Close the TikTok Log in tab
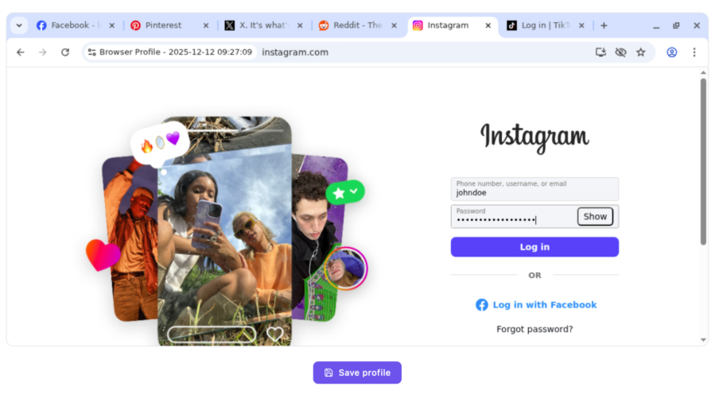Screen dimensions: 715x394 (581, 25)
